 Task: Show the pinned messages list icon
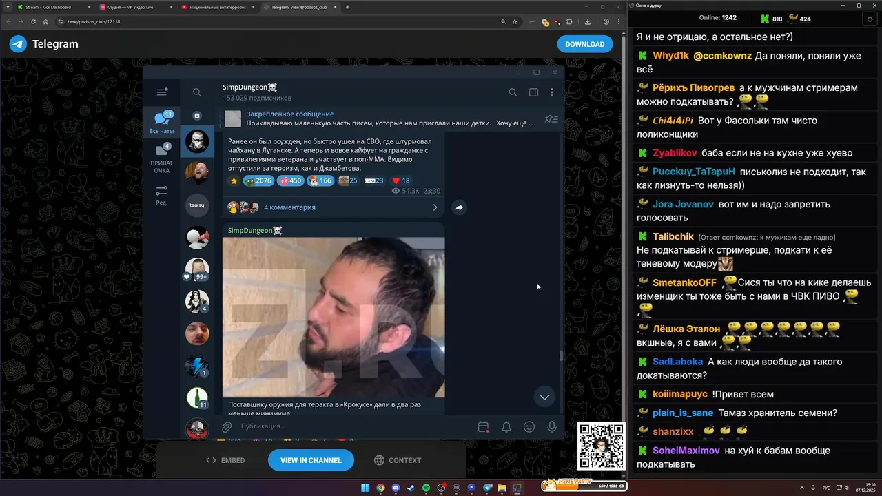(551, 119)
